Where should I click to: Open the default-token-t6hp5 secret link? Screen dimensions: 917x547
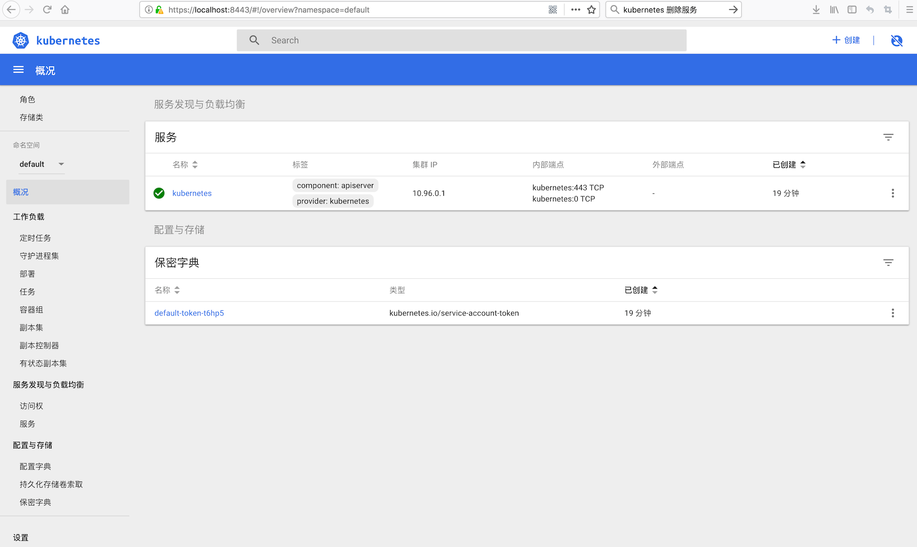click(189, 313)
